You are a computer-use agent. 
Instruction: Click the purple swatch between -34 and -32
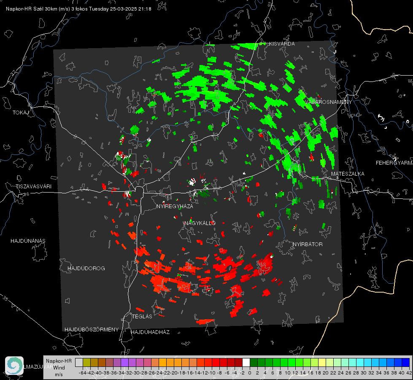point(124,362)
